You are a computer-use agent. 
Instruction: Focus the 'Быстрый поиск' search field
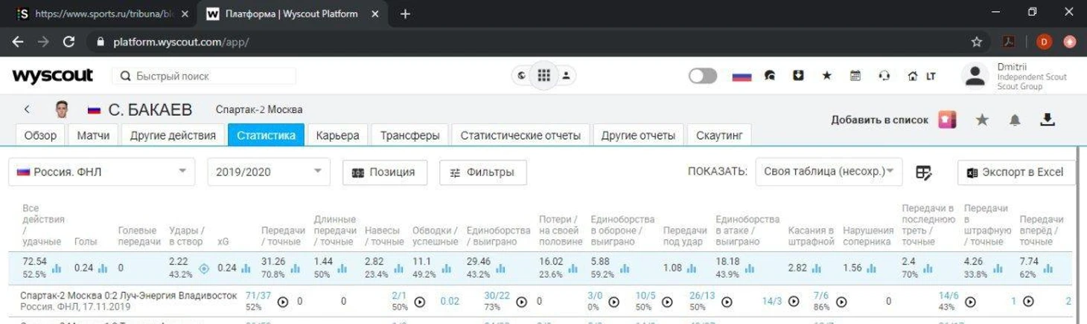(205, 76)
